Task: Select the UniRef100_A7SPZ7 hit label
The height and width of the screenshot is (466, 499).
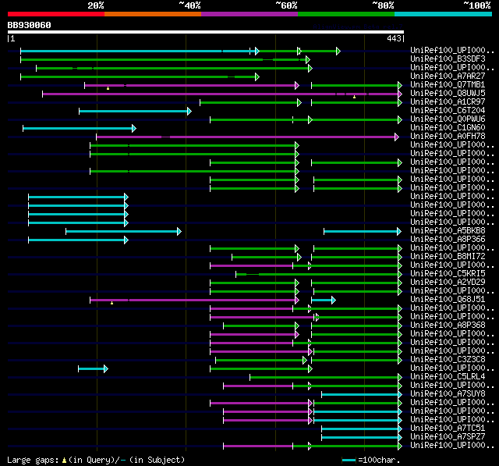Action: tap(448, 437)
